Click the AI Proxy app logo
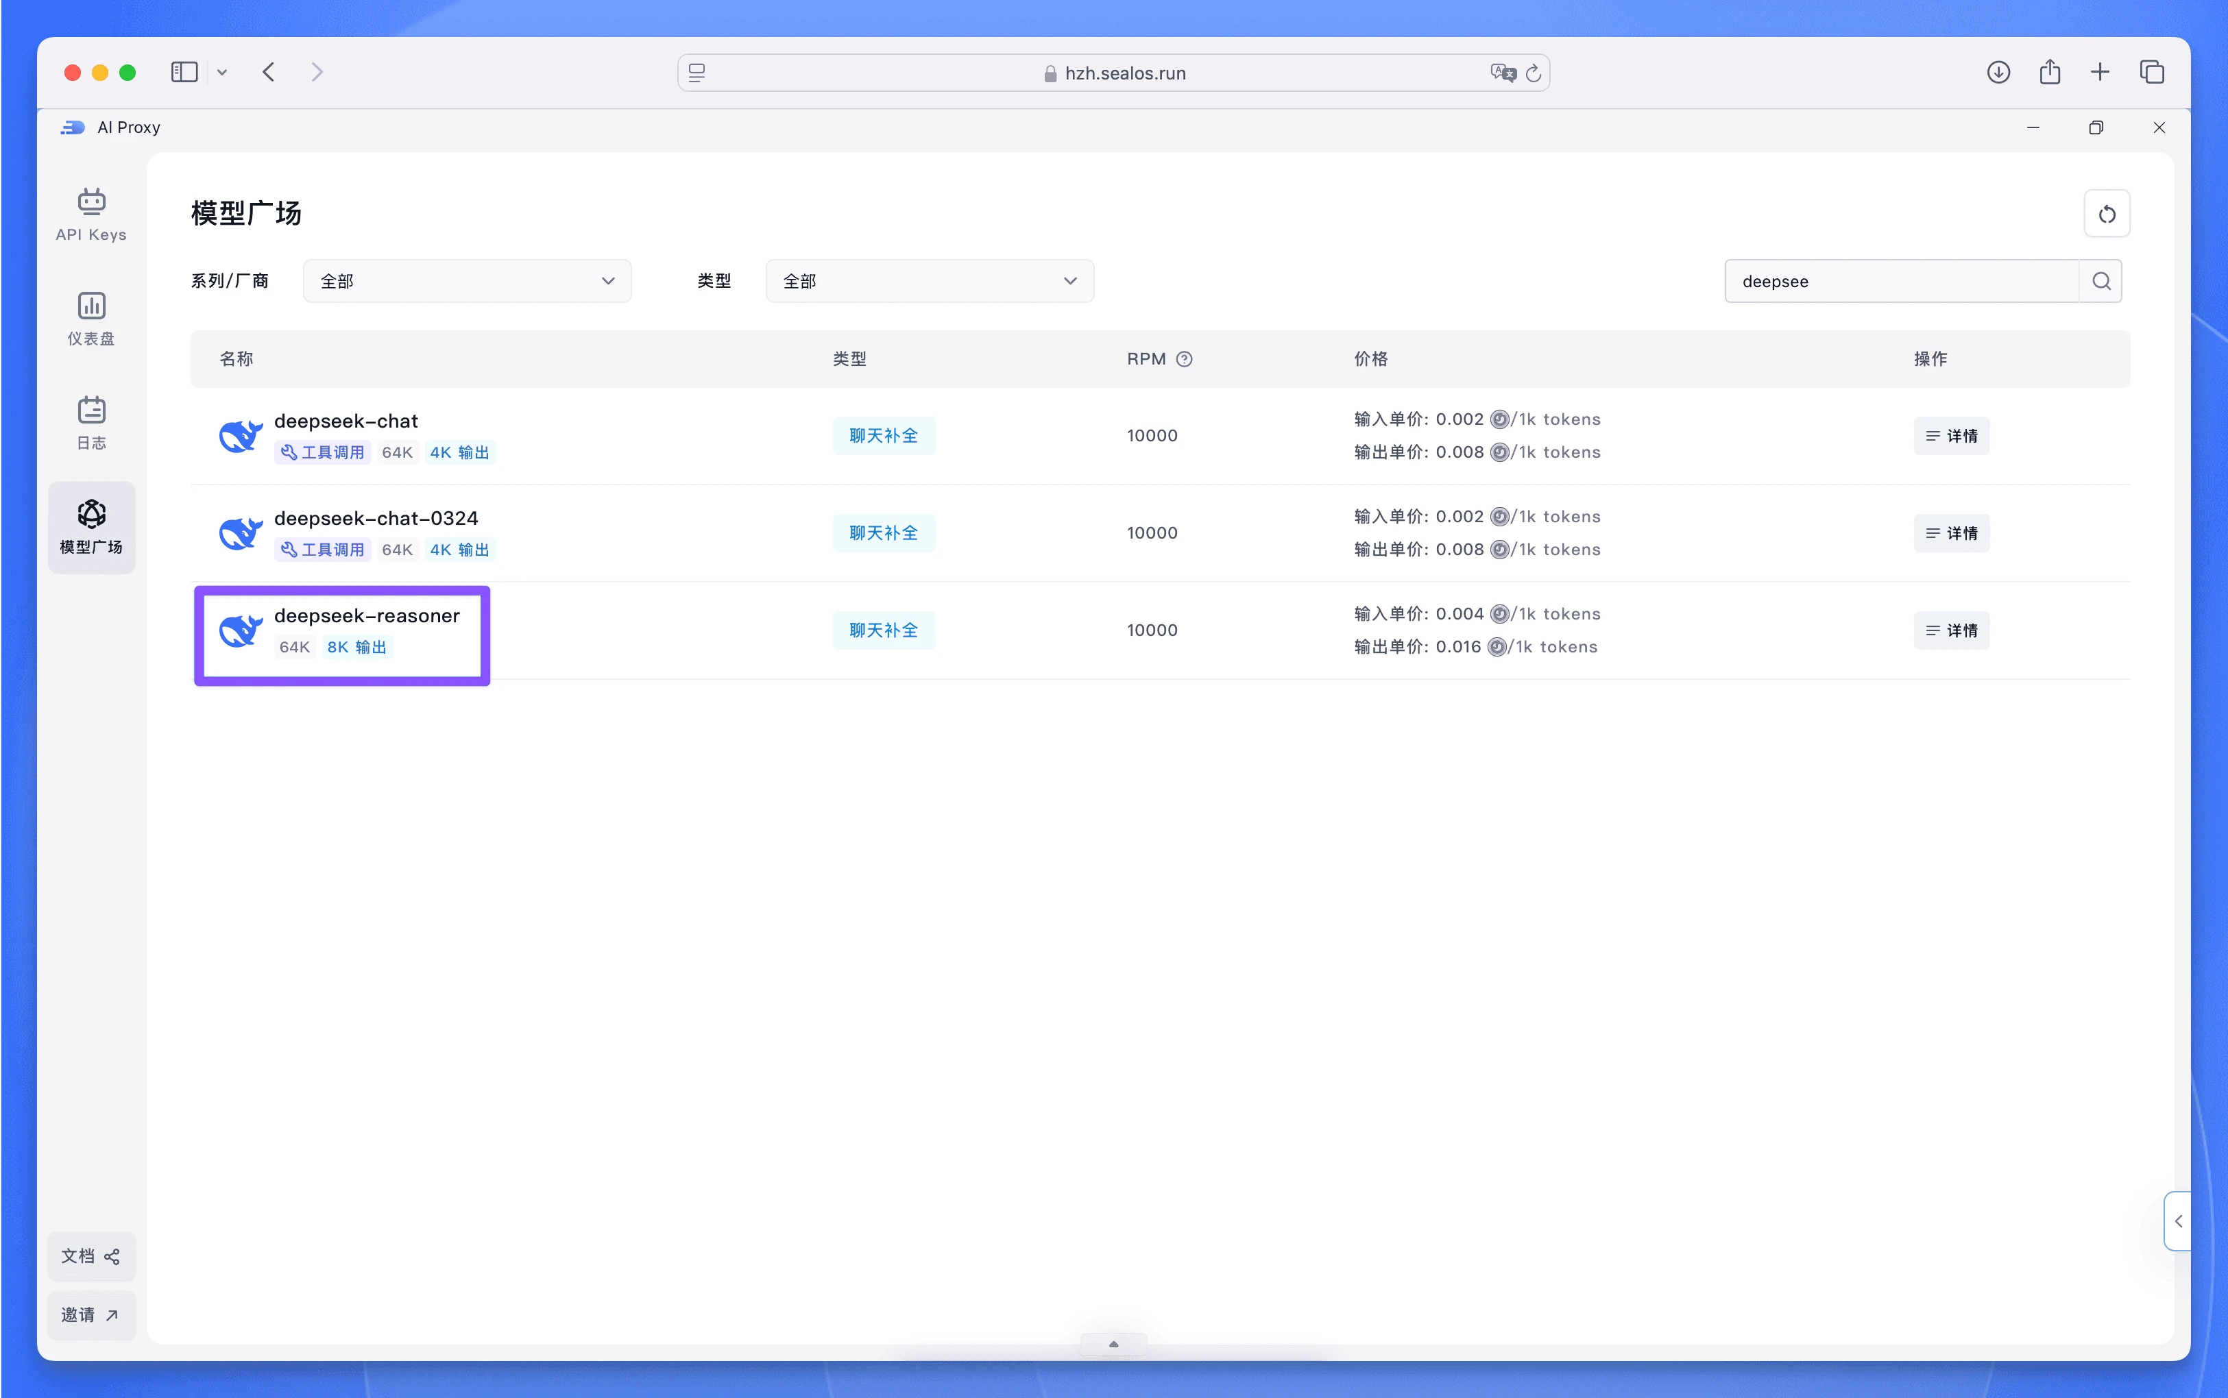Image resolution: width=2228 pixels, height=1398 pixels. coord(72,127)
